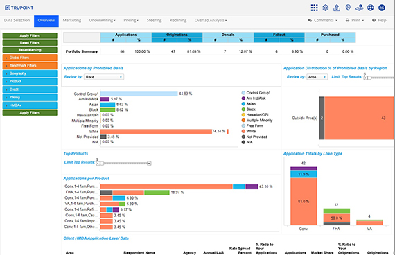Toggle Free Form legend marker

(243, 125)
